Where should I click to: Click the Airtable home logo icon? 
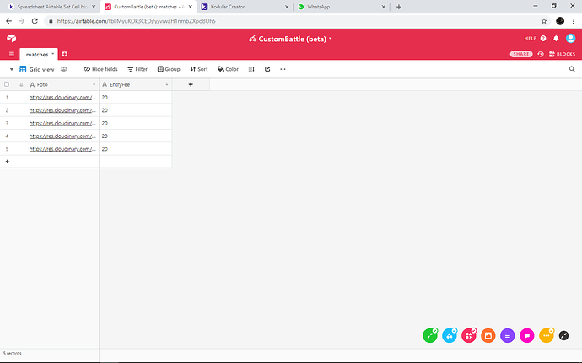pos(12,38)
